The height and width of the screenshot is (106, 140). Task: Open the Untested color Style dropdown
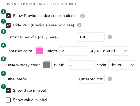click(x=115, y=51)
